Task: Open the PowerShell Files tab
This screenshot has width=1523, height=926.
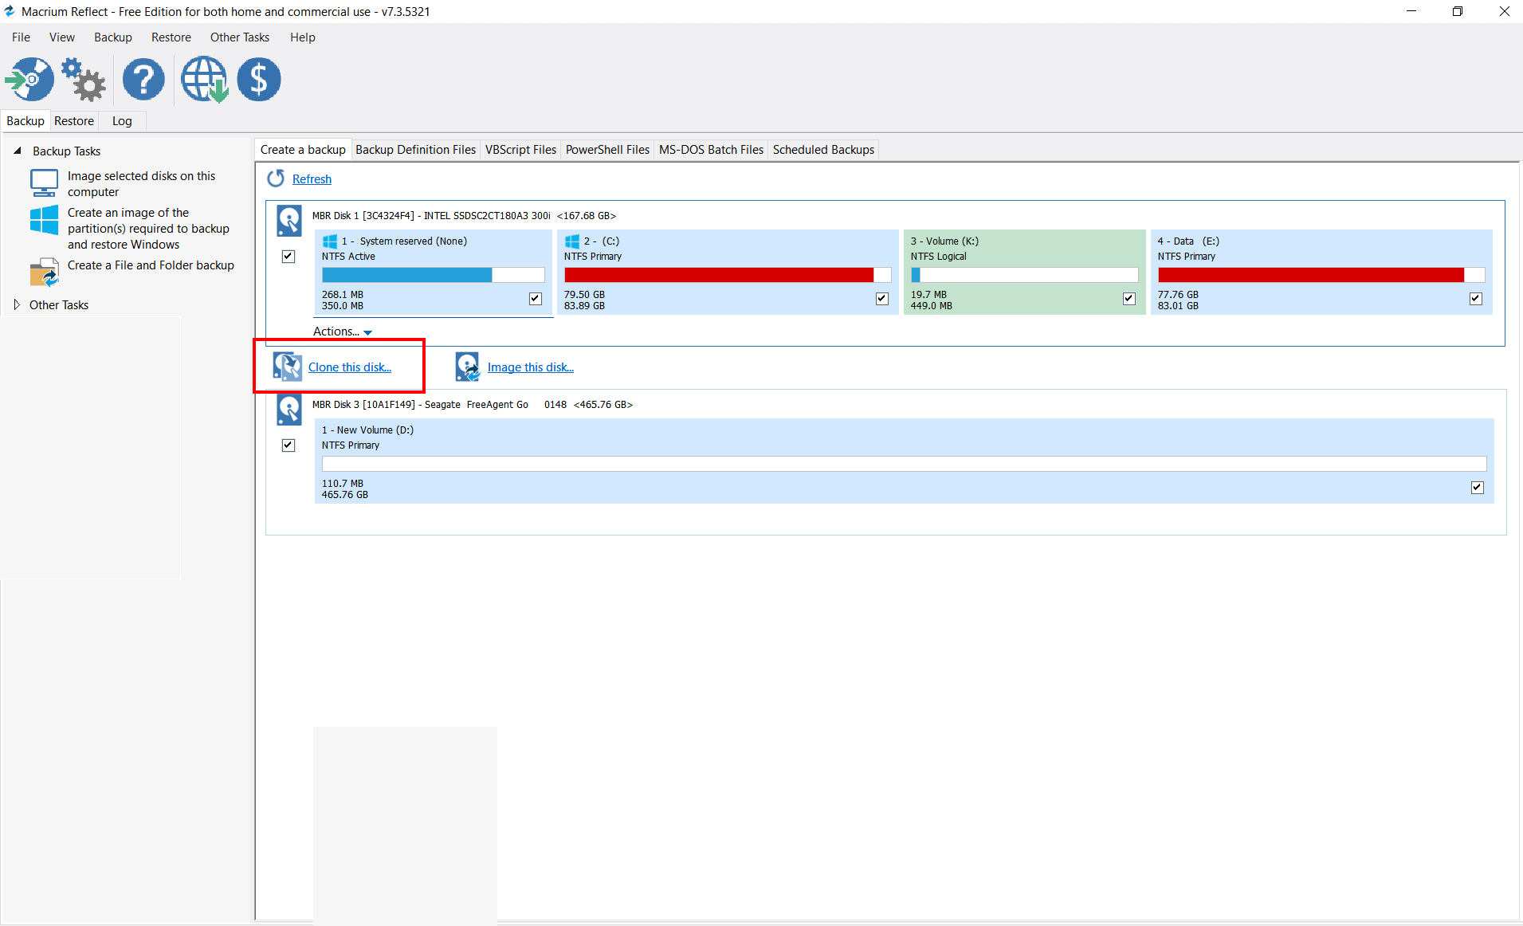Action: 607,150
